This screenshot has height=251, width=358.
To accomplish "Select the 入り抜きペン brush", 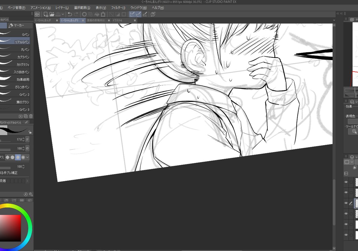I will 15,72.
